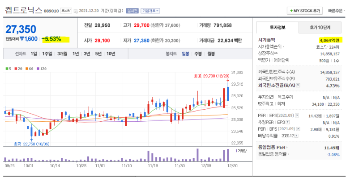346x177 pixels.
Task: Select the 1주일 line chart period
Action: coord(47,54)
